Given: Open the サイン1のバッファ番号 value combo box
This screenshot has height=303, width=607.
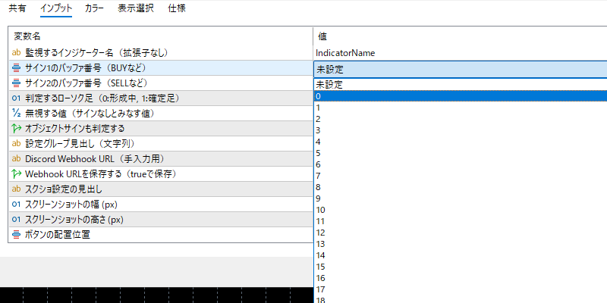Looking at the screenshot, I should (460, 69).
